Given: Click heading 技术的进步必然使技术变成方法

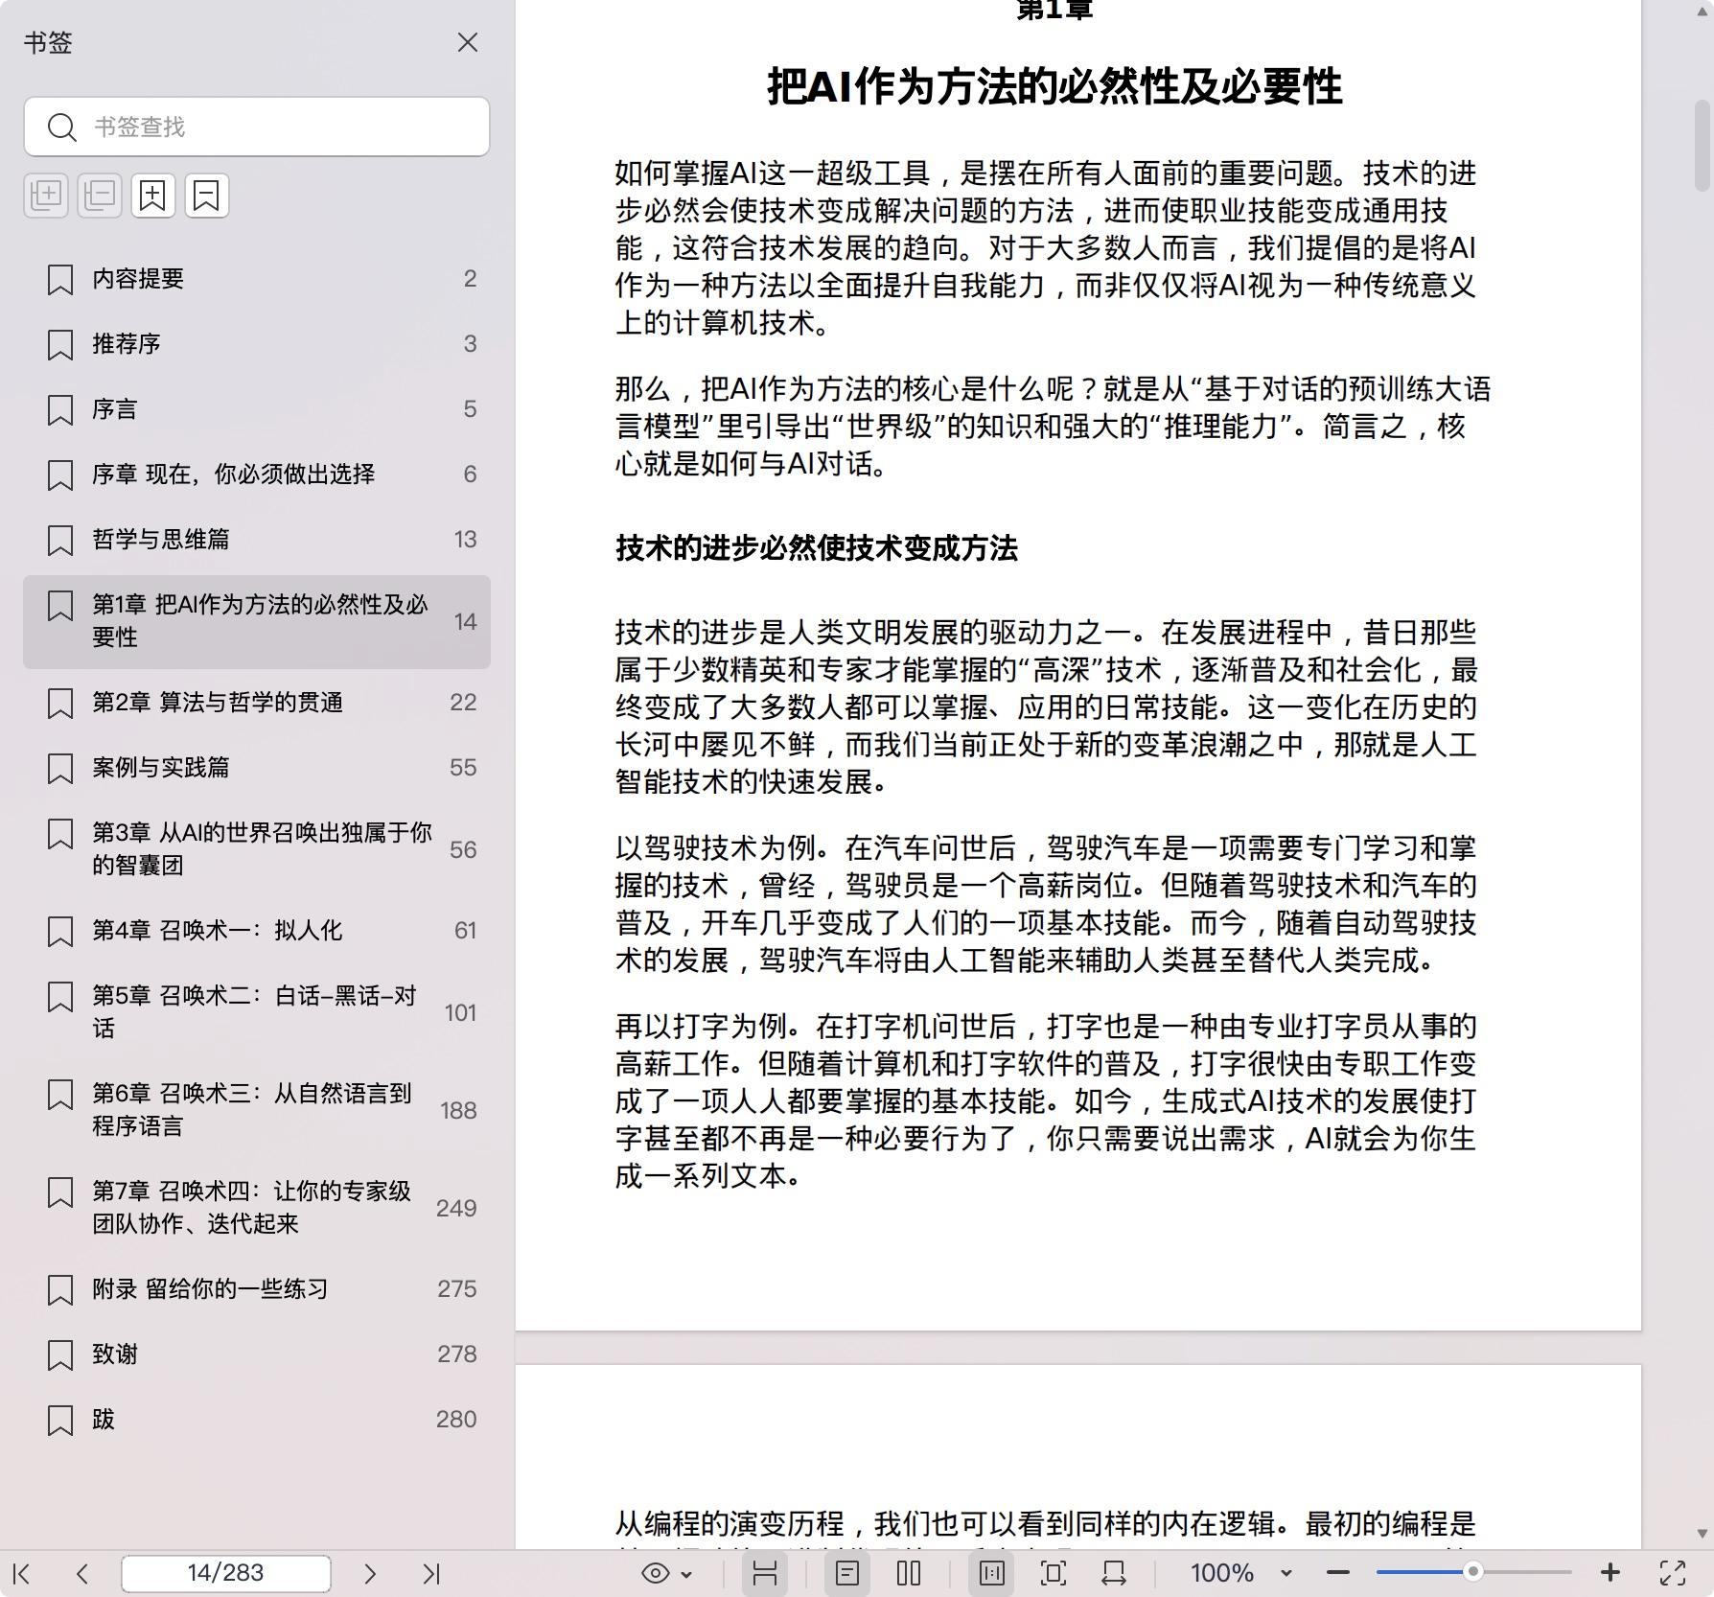Looking at the screenshot, I should [817, 548].
